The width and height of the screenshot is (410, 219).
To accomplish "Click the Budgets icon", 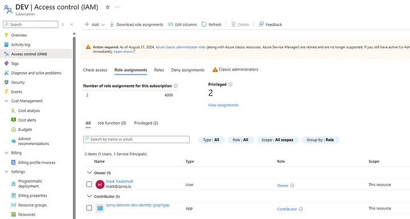I will tap(13, 129).
